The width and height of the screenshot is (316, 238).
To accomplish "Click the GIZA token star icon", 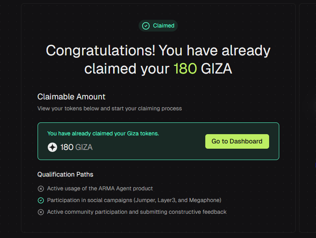I will click(52, 147).
